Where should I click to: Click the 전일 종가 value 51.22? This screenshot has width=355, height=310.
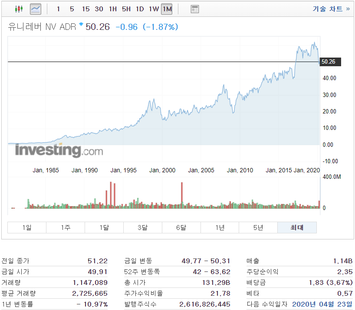coord(98,261)
